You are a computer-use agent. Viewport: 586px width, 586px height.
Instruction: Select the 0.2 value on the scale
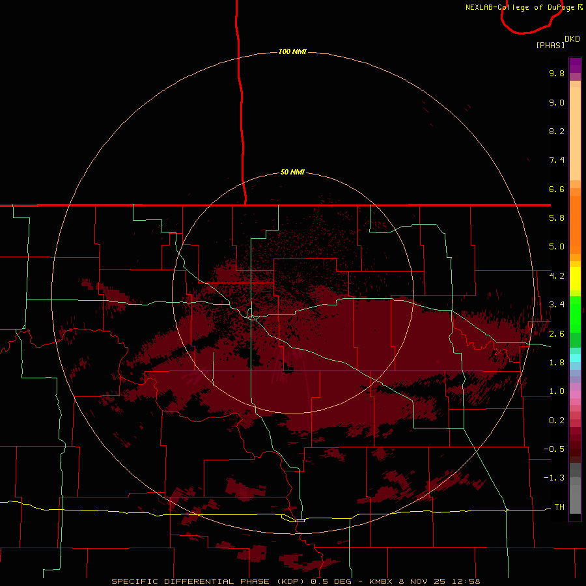[x=557, y=420]
